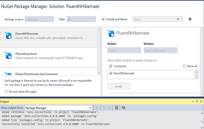The image size is (204, 129).
Task: Check the Show all checkbox
Action: click(x=184, y=66)
